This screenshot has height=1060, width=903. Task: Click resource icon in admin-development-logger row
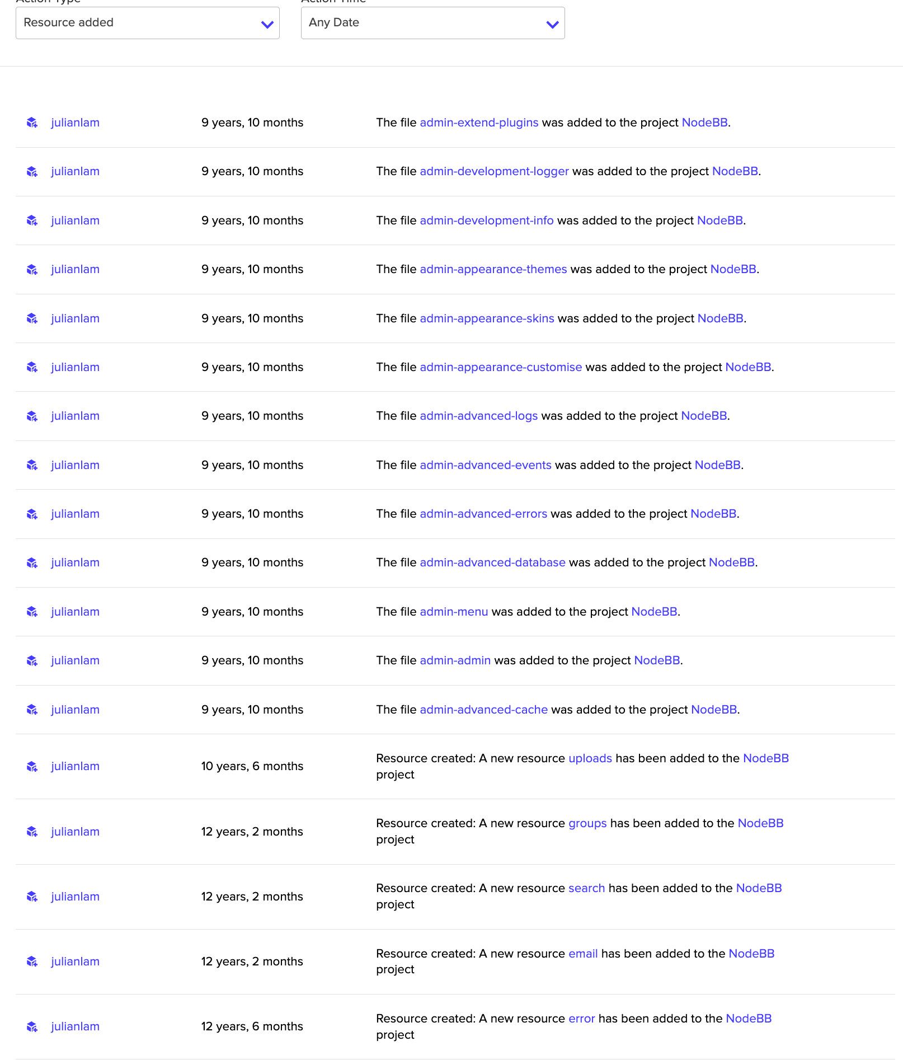tap(32, 171)
